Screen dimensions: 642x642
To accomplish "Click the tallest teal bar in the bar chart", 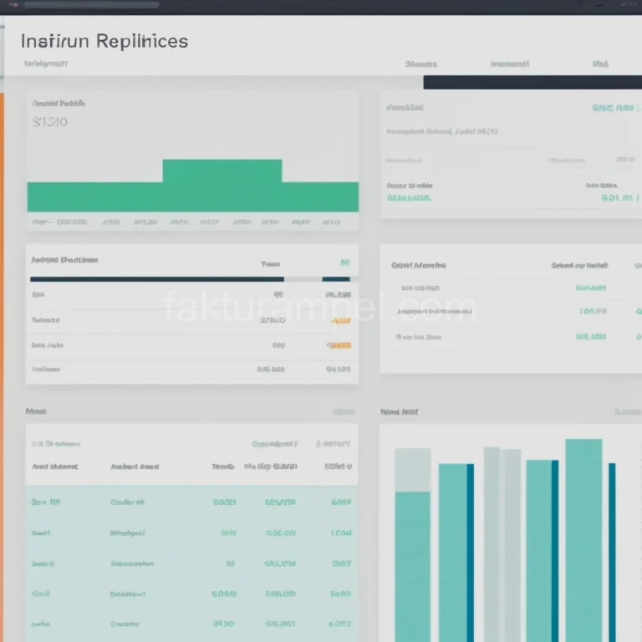I will tap(583, 535).
